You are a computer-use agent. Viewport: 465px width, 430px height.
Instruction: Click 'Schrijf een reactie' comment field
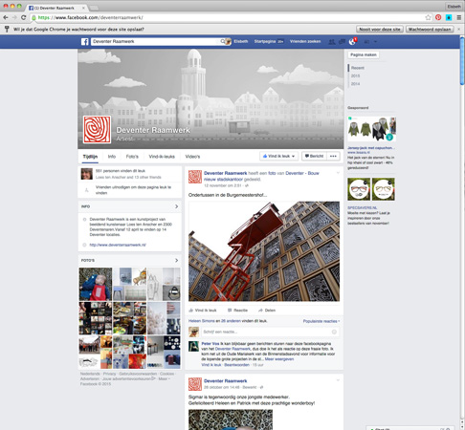coord(271,332)
